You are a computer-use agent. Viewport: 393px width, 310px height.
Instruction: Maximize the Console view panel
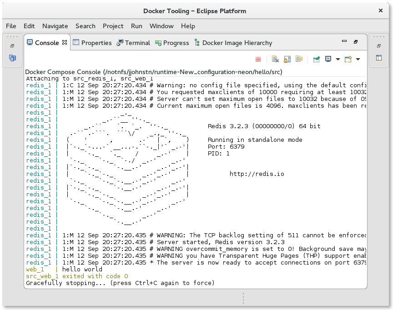pyautogui.click(x=356, y=42)
